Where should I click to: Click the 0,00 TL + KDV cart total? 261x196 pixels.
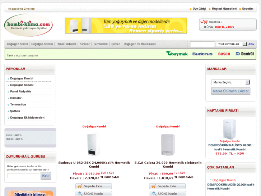tap(224, 27)
